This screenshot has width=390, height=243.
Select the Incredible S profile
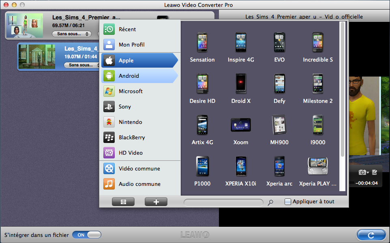coord(317,47)
